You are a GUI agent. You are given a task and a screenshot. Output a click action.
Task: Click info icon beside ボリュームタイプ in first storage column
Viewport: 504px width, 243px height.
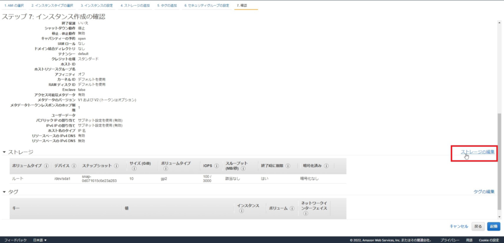[x=46, y=166]
